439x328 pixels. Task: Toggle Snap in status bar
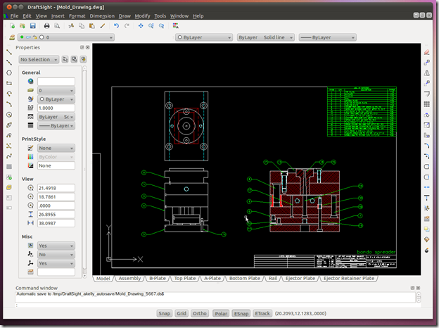[165, 313]
